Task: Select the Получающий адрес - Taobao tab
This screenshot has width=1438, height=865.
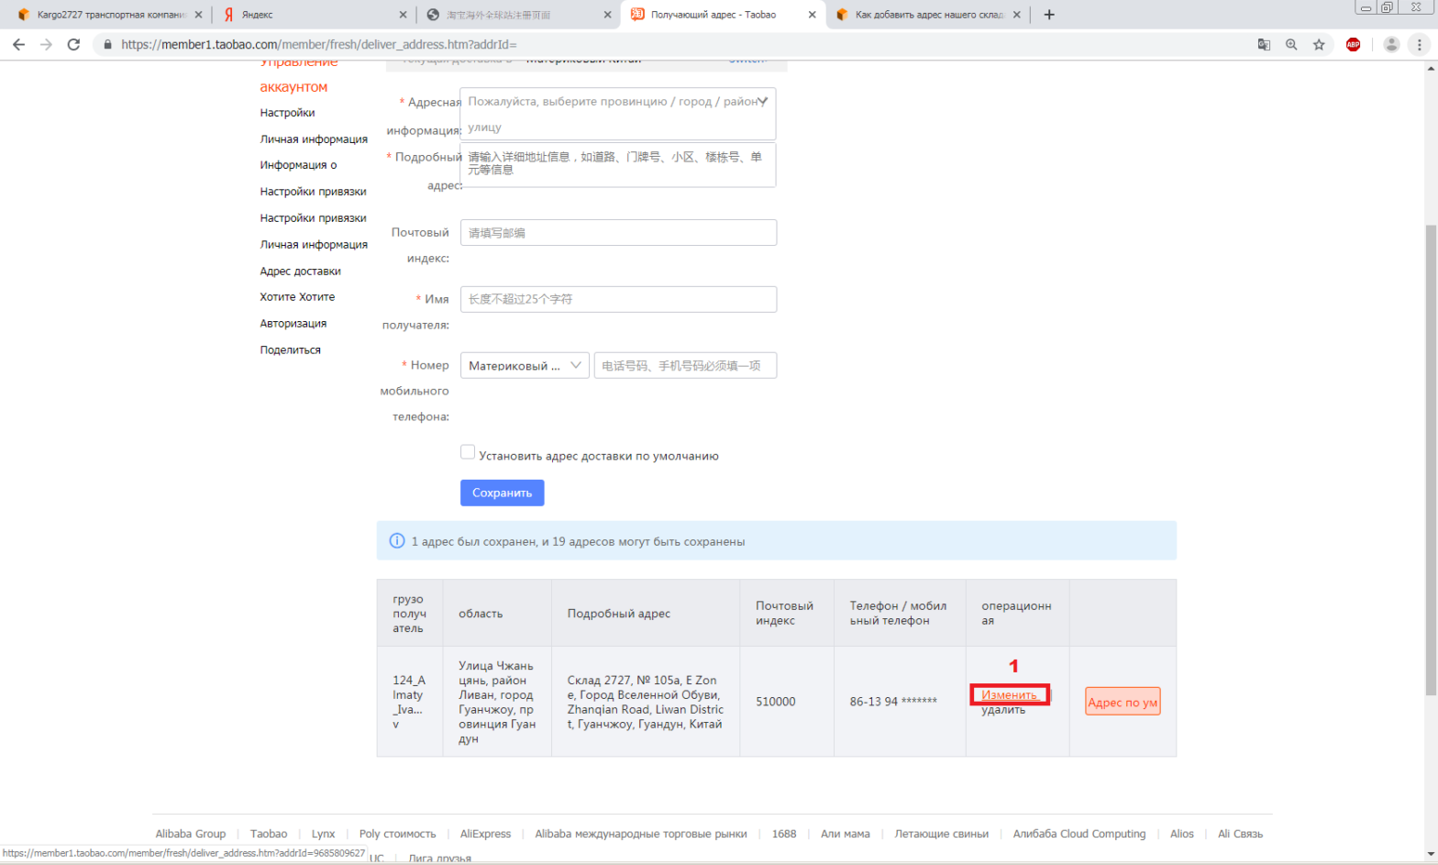Action: (723, 15)
